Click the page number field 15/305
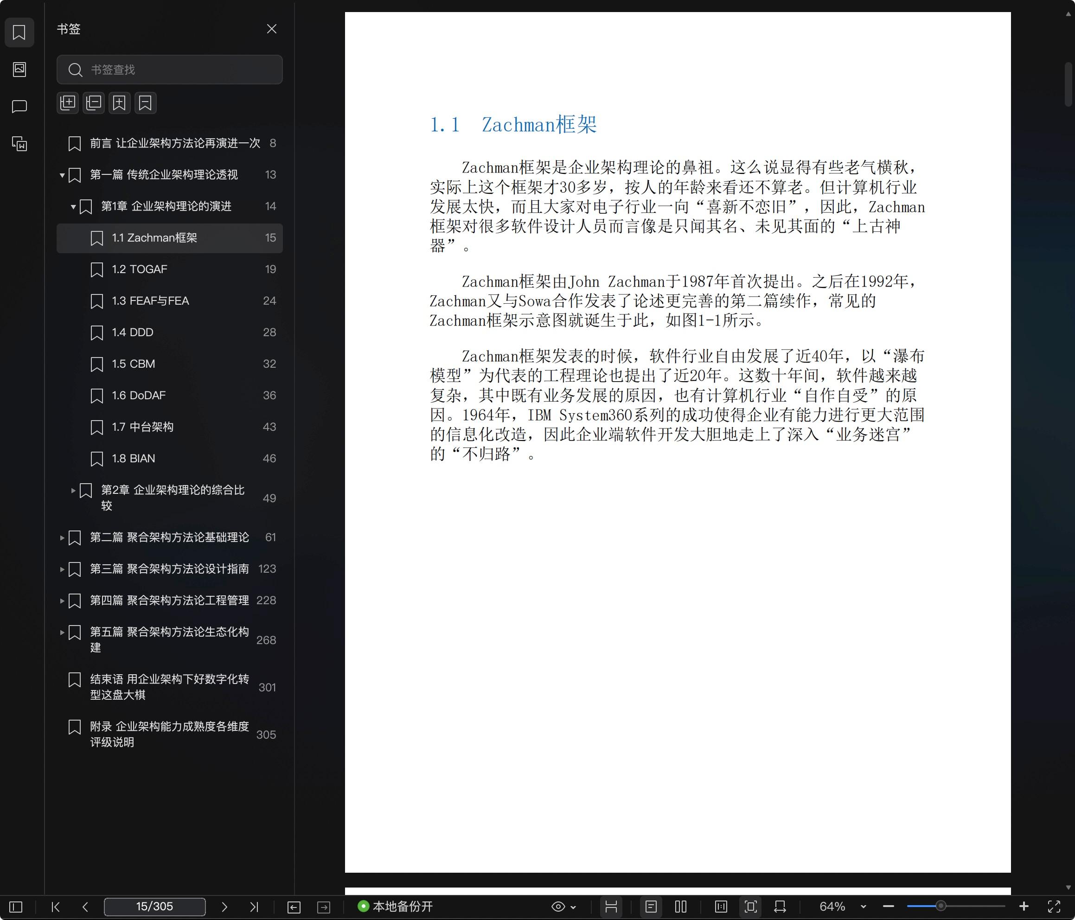Image resolution: width=1075 pixels, height=920 pixels. 154,907
